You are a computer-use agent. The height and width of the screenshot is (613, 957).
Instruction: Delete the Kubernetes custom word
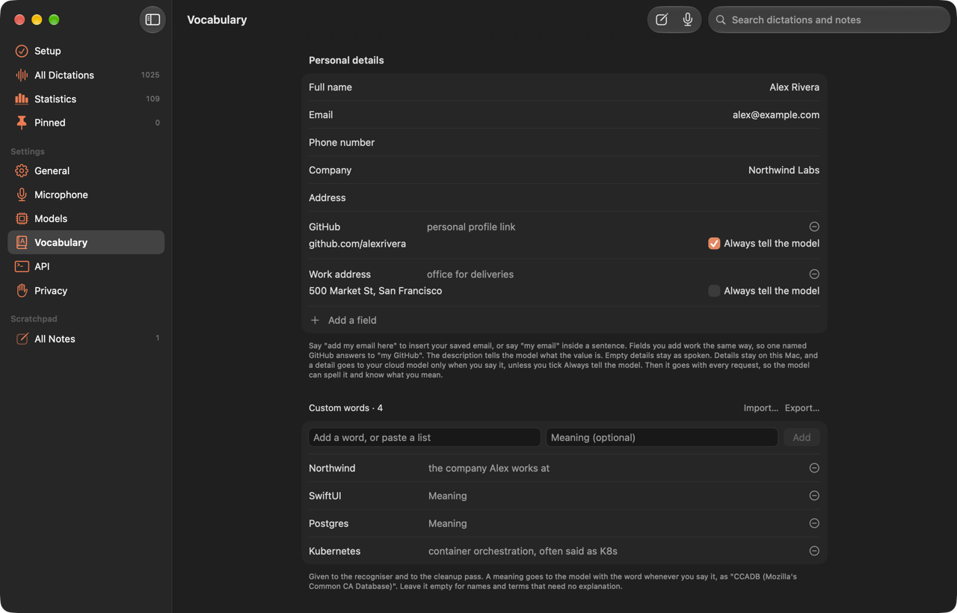click(814, 551)
